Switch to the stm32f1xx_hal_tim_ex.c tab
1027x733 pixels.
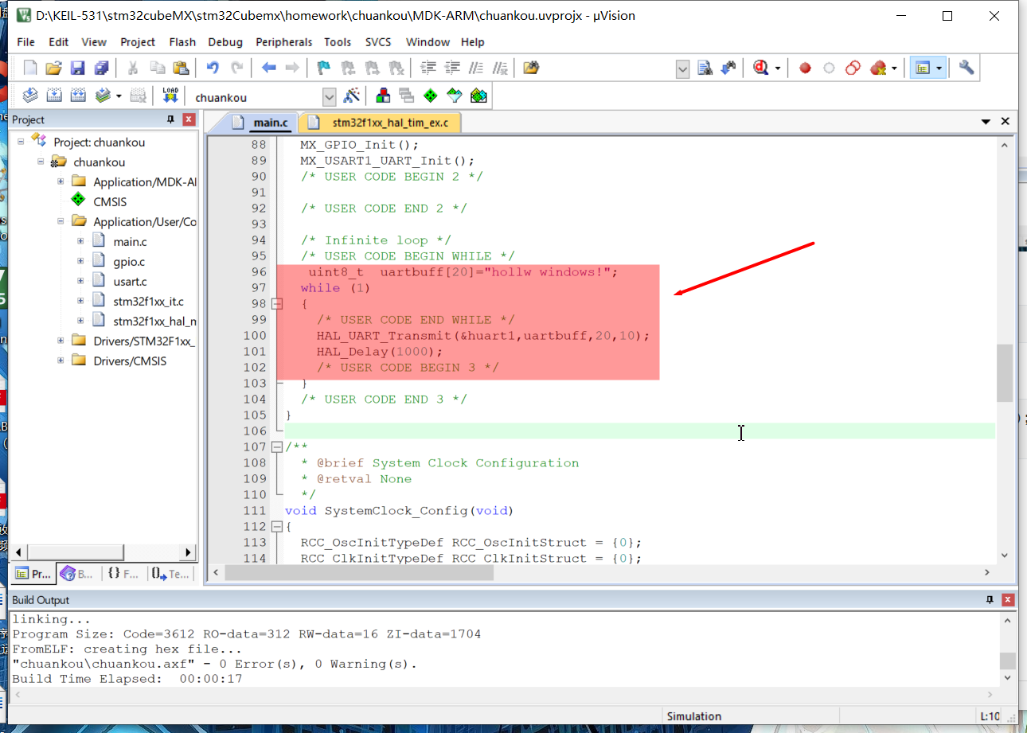pos(381,123)
